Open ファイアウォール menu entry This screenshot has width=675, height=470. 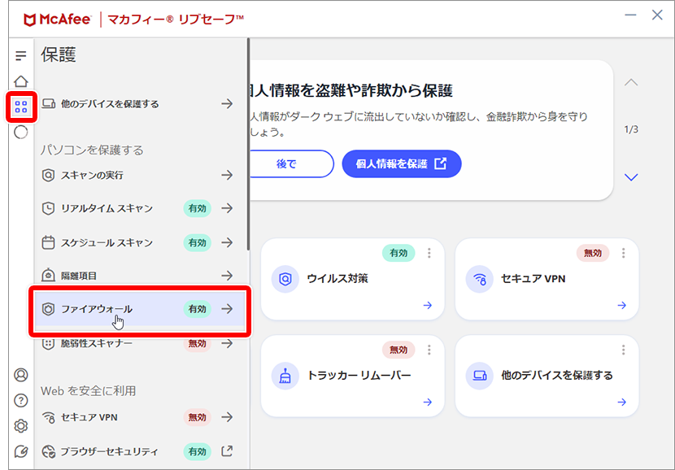pyautogui.click(x=140, y=309)
